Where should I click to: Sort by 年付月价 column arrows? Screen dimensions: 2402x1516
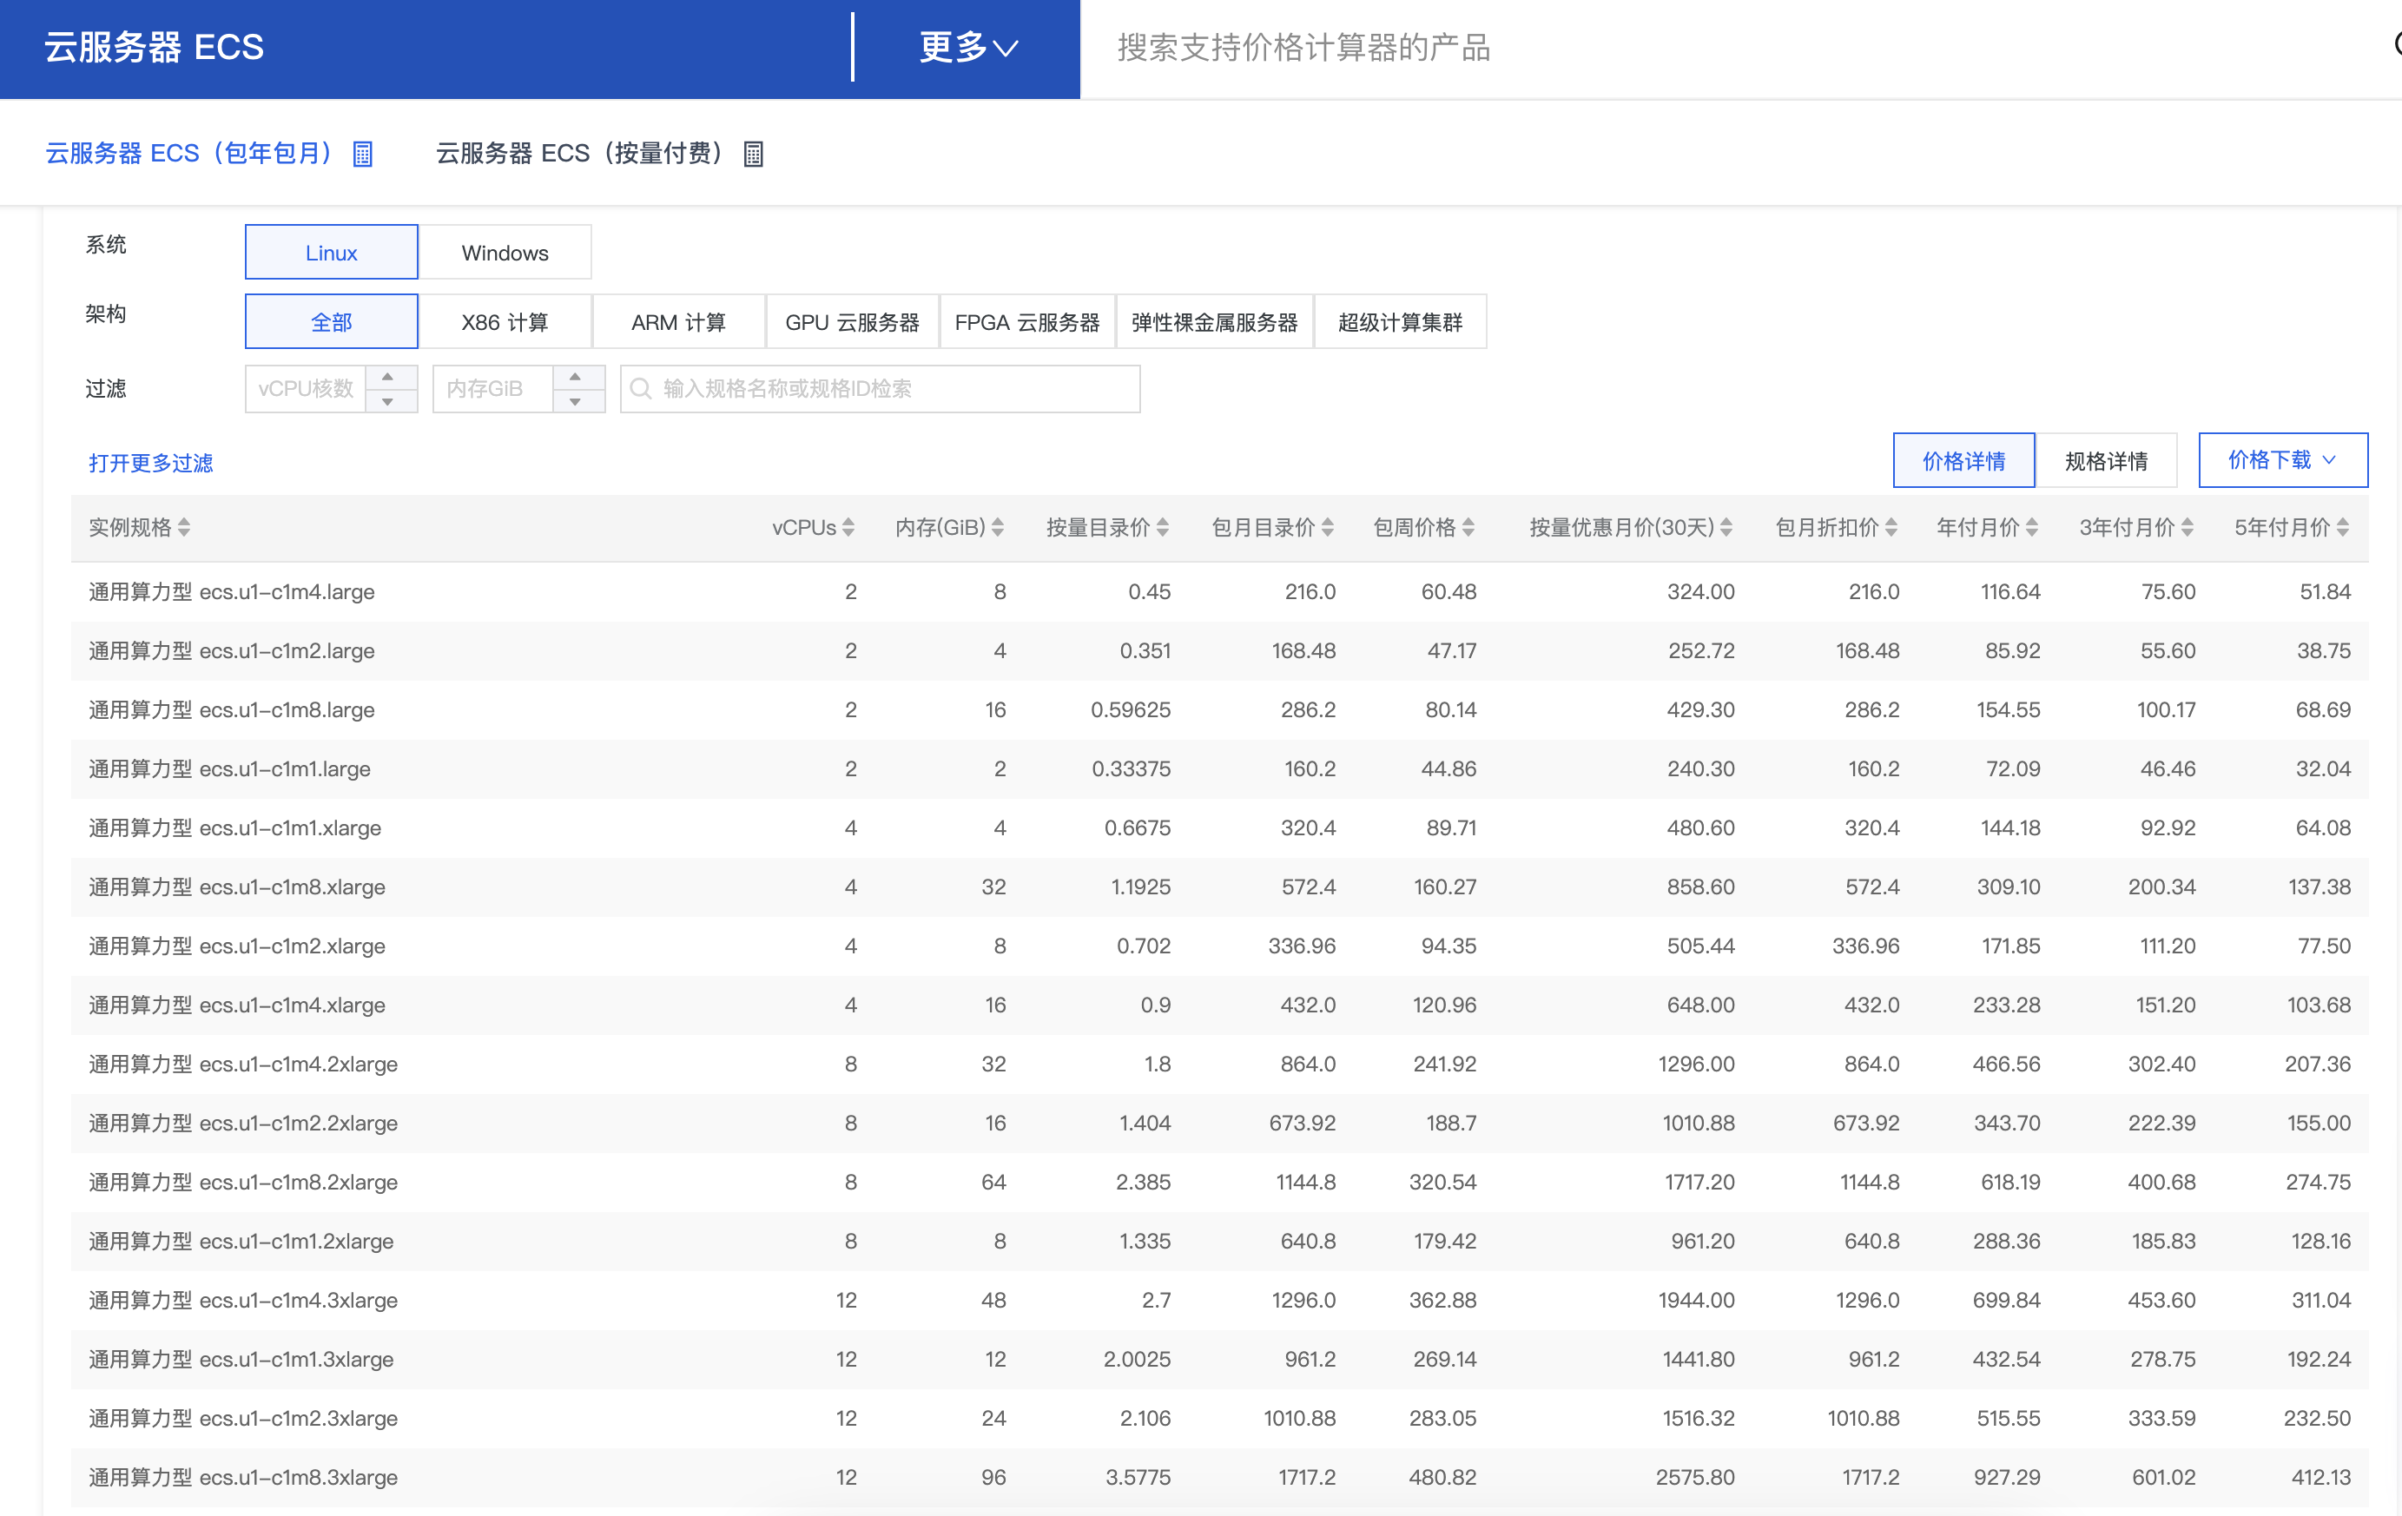point(2032,528)
